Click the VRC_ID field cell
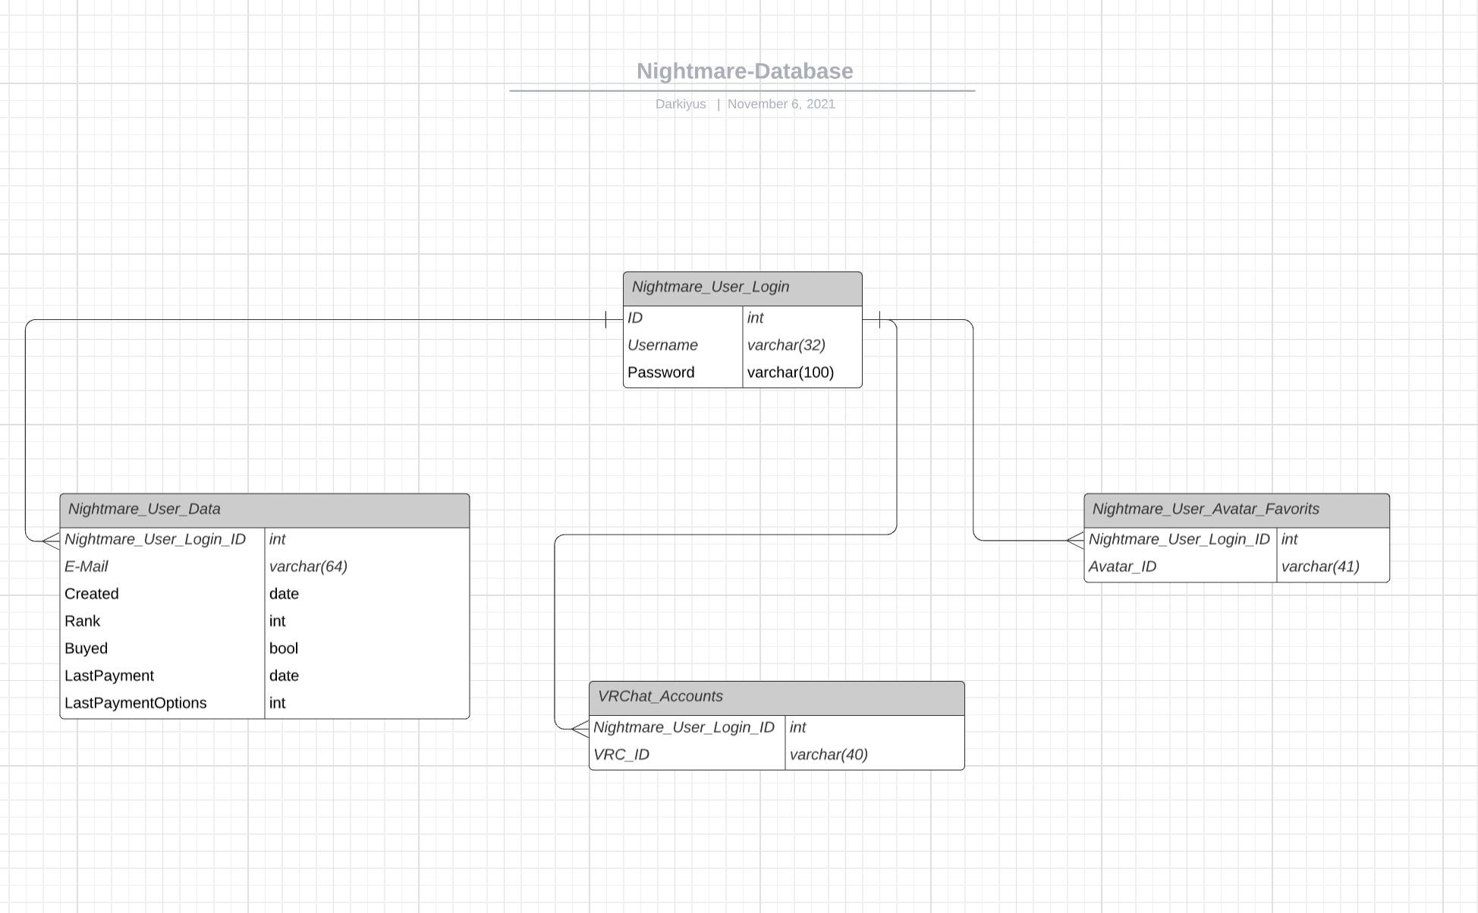This screenshot has width=1478, height=913. (687, 755)
